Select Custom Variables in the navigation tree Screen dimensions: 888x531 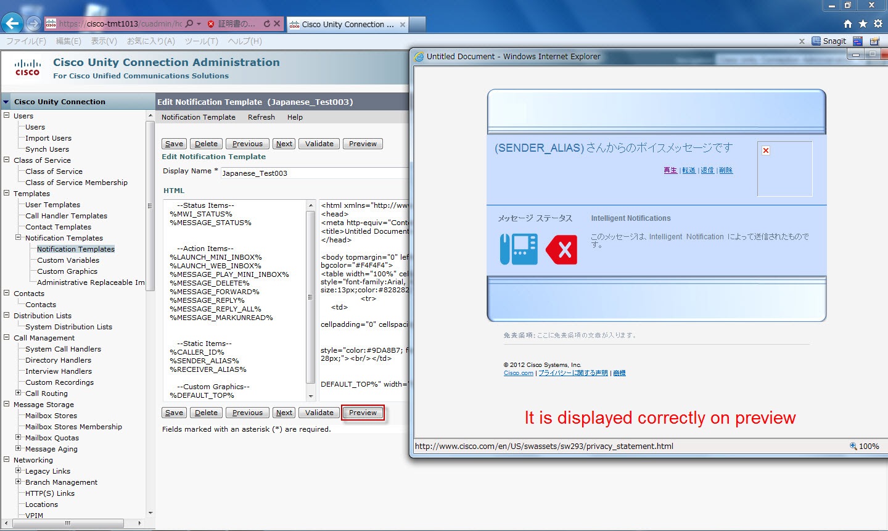pos(68,260)
